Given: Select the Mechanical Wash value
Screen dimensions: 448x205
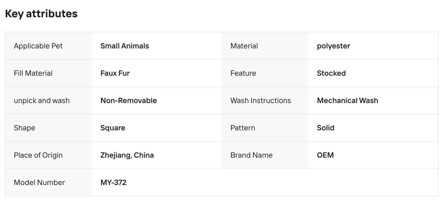Looking at the screenshot, I should click(x=347, y=101).
